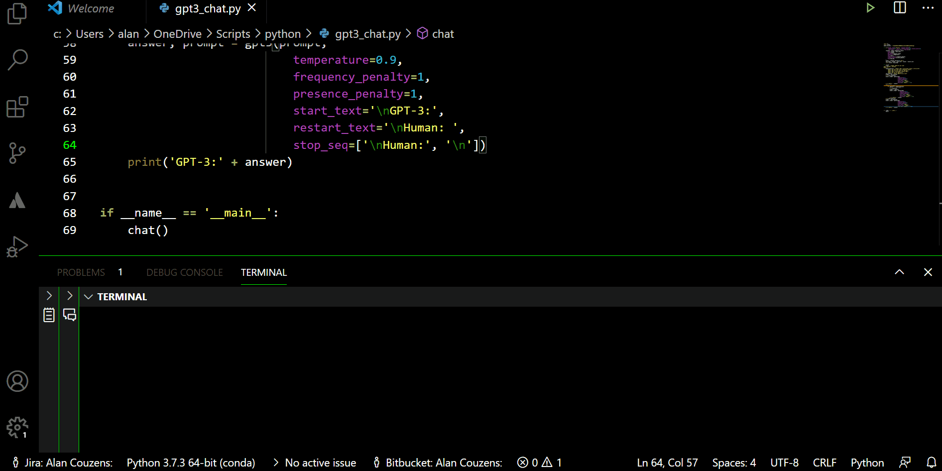Open the Explorer view in activity bar
Image resolution: width=942 pixels, height=471 pixels.
pos(17,13)
